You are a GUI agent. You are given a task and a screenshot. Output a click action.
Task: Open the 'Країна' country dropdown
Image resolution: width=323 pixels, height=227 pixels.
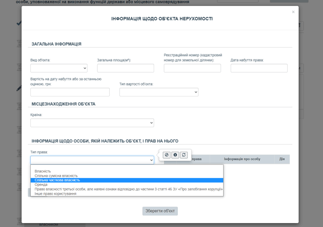[92, 123]
